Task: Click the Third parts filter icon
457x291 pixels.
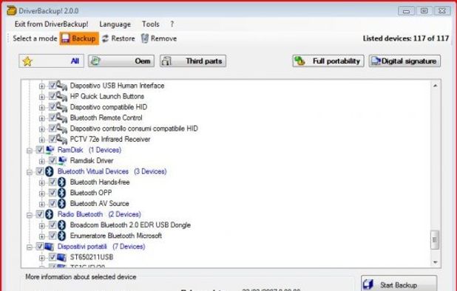Action: pyautogui.click(x=166, y=61)
